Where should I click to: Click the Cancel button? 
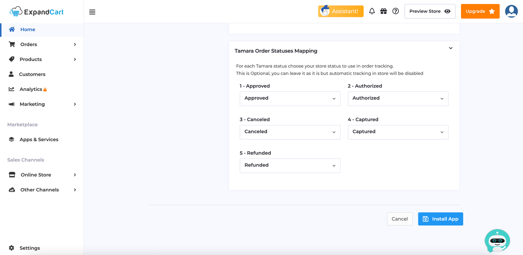399,219
